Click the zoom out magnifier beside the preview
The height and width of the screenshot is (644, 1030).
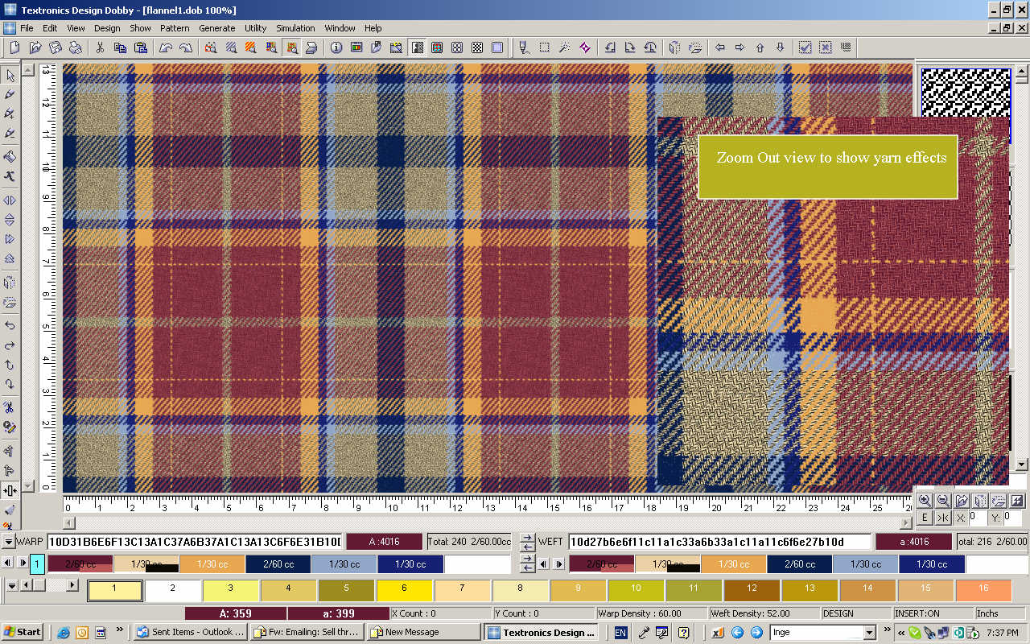coord(943,501)
